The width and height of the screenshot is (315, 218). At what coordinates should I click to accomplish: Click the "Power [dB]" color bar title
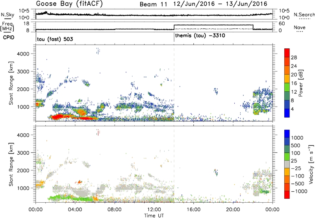point(300,83)
